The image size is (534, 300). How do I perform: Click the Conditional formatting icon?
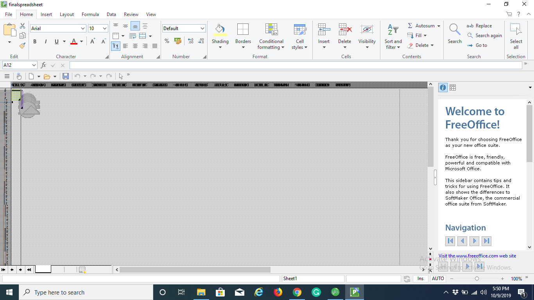point(271,30)
